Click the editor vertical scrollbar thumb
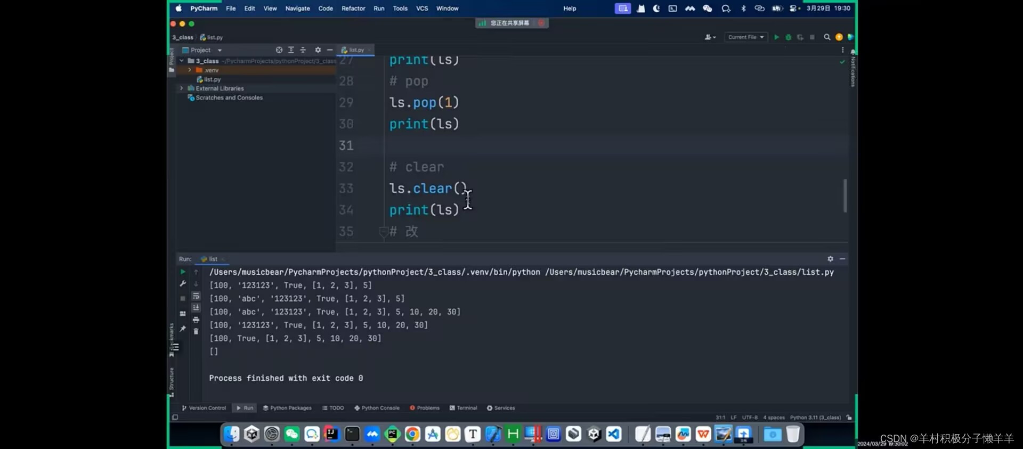The width and height of the screenshot is (1023, 449). (845, 195)
